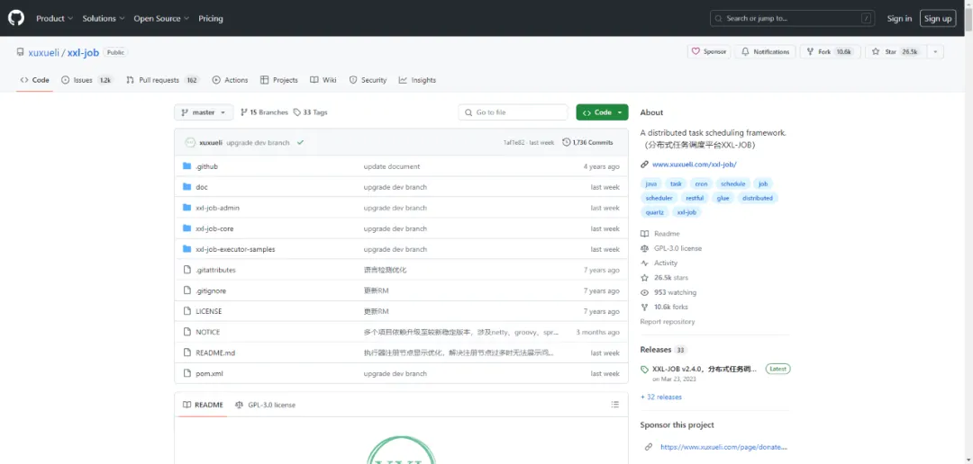Expand the Solutions menu

click(x=104, y=19)
